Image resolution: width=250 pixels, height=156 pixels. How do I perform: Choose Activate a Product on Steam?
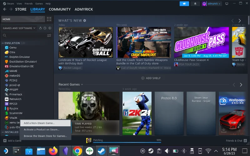(45, 129)
